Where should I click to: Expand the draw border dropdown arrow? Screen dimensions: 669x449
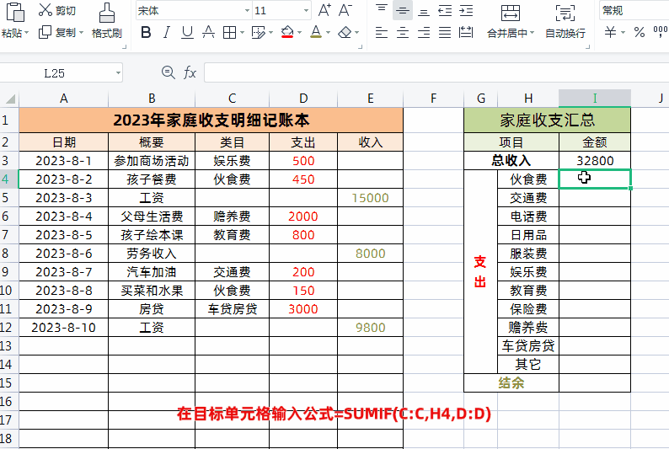click(x=270, y=32)
